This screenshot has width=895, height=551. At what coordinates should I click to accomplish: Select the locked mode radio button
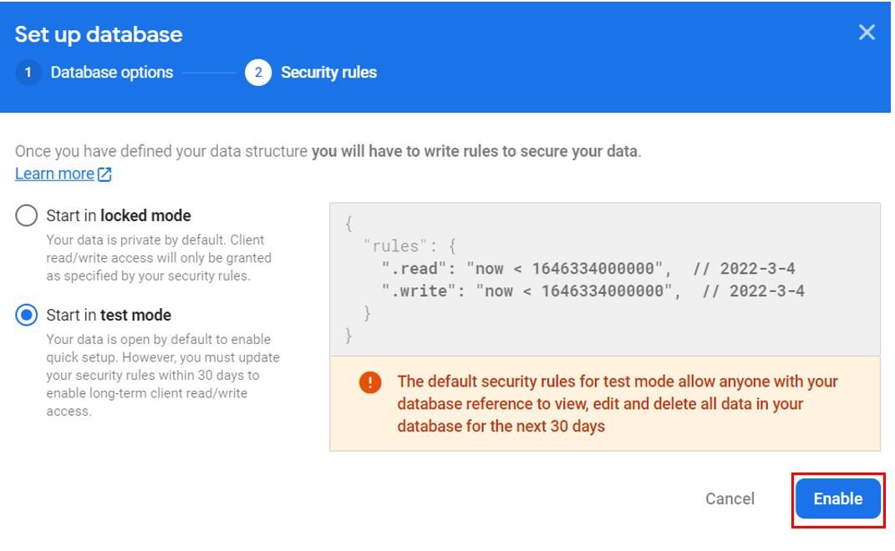(26, 215)
